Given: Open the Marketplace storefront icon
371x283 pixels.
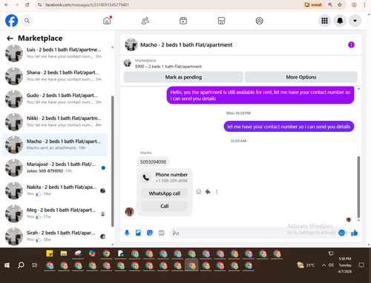Looking at the screenshot, I should tap(221, 21).
